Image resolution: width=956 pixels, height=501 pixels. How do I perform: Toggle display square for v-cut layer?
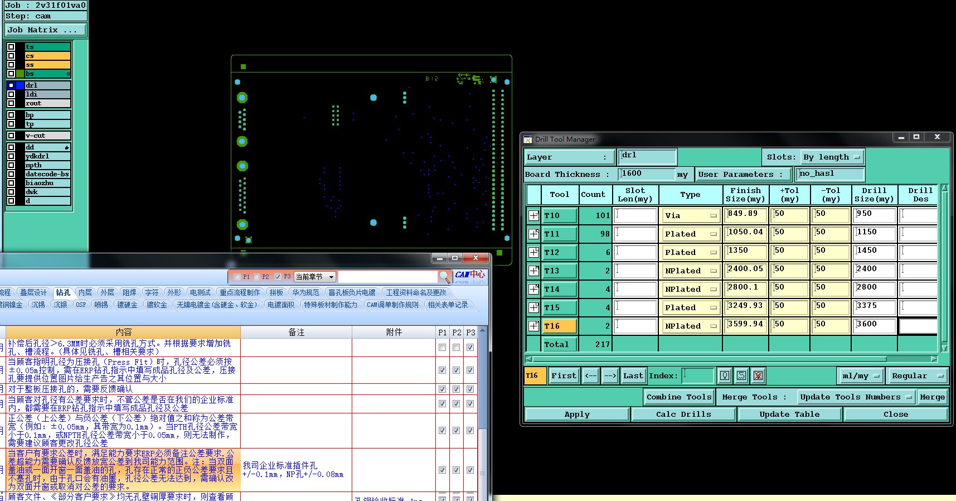coord(11,136)
